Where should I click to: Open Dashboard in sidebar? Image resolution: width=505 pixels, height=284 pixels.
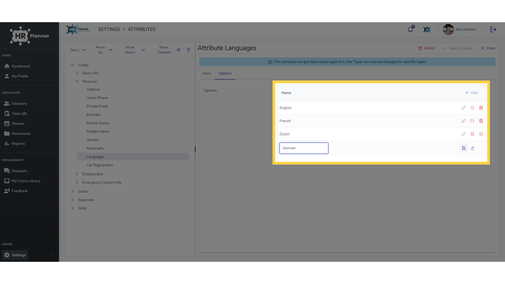click(x=17, y=66)
